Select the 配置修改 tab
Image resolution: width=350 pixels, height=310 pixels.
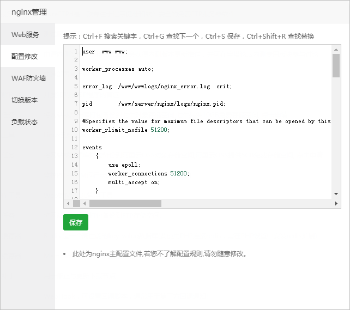tap(27, 56)
